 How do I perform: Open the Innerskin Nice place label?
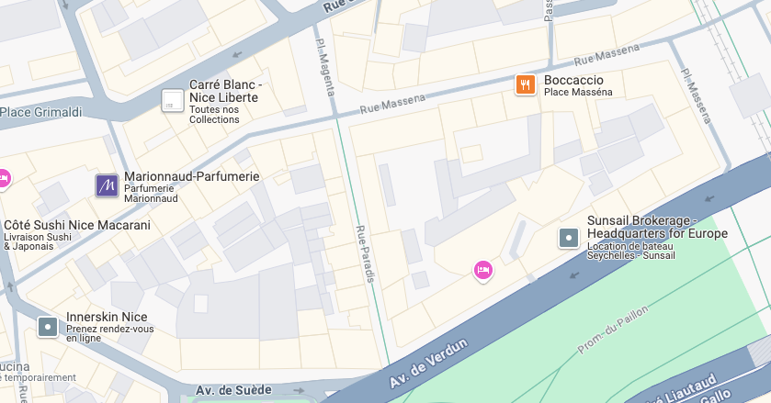click(x=107, y=317)
